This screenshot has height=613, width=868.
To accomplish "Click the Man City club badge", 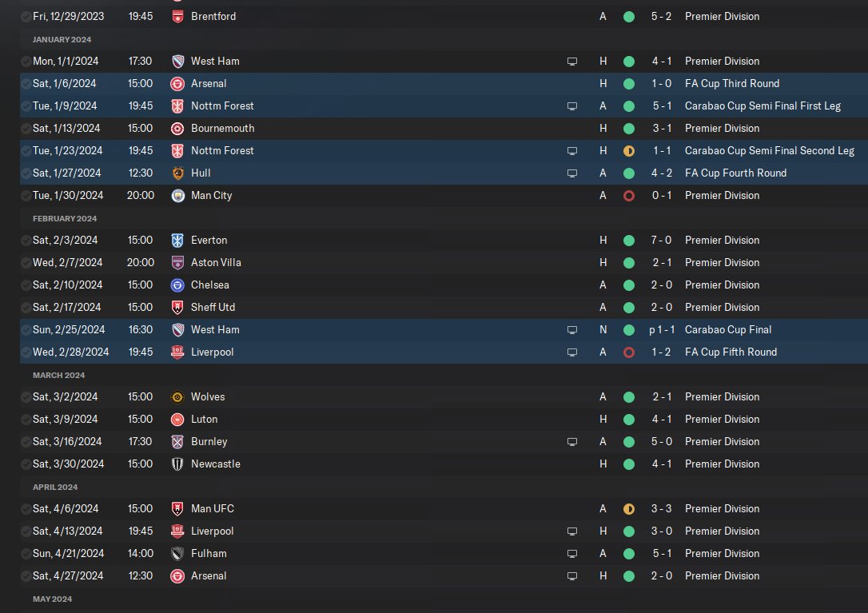I will (x=177, y=196).
